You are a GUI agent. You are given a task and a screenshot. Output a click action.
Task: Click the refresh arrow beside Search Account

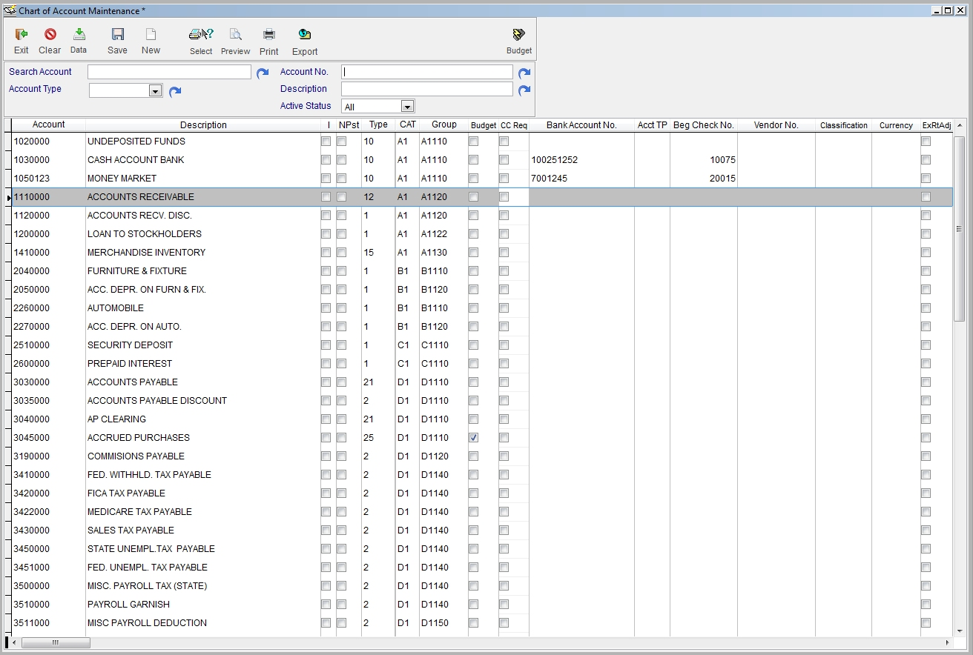[x=263, y=73]
